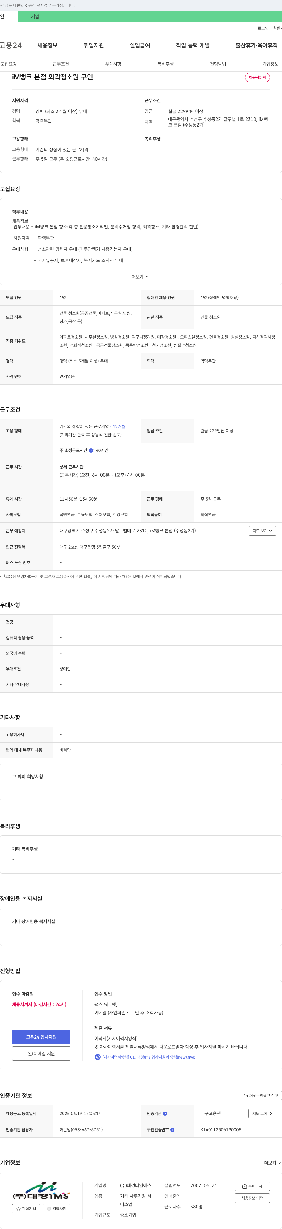Click the 채용시까지 badge
Screen dimensions: 282x1229
[257, 77]
